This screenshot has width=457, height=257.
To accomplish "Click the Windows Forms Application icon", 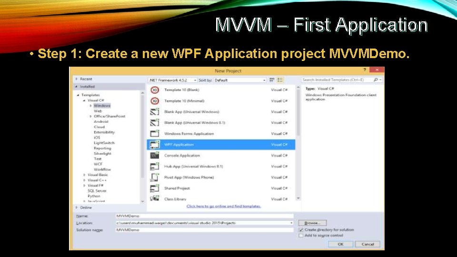I will point(154,133).
